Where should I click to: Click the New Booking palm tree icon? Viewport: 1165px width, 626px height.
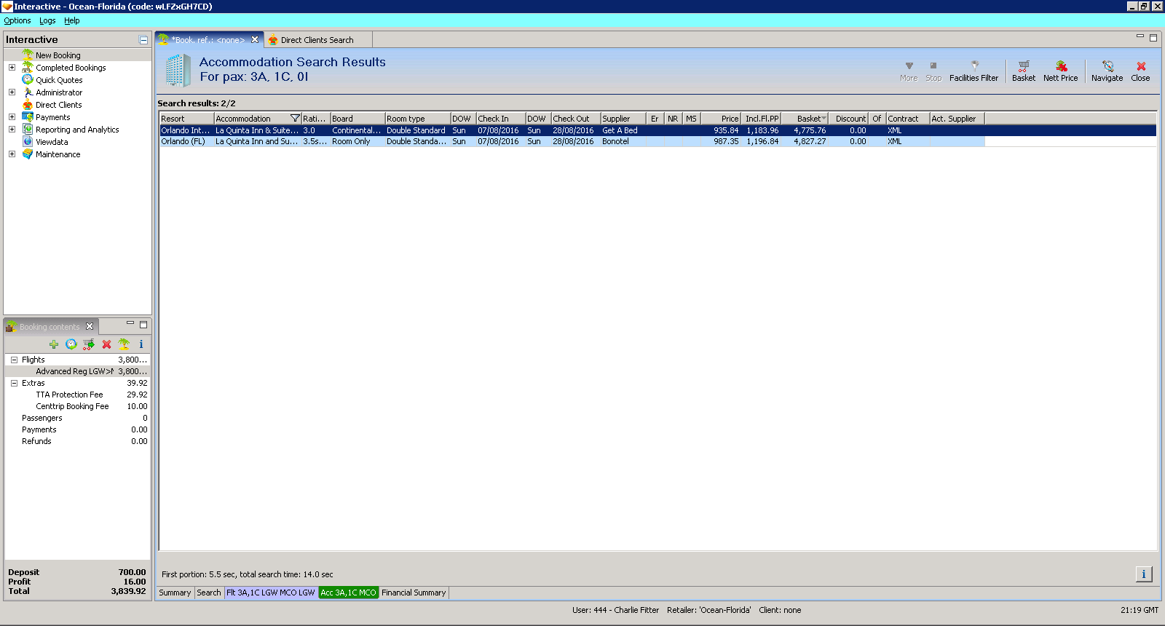tap(28, 55)
